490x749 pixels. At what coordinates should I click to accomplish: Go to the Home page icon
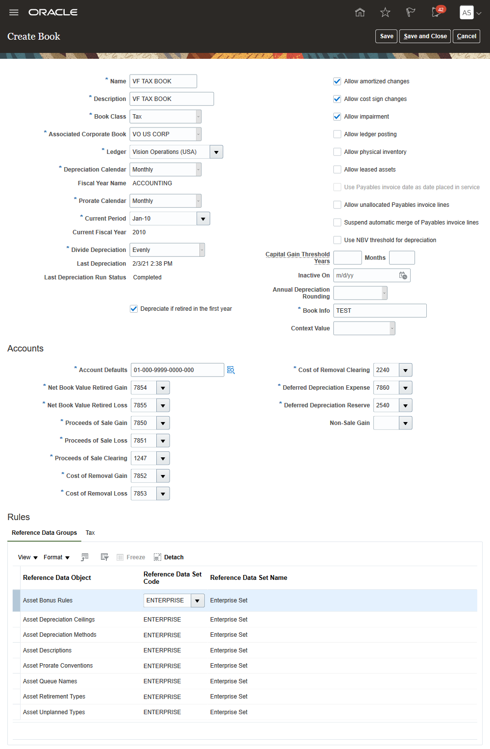[360, 12]
